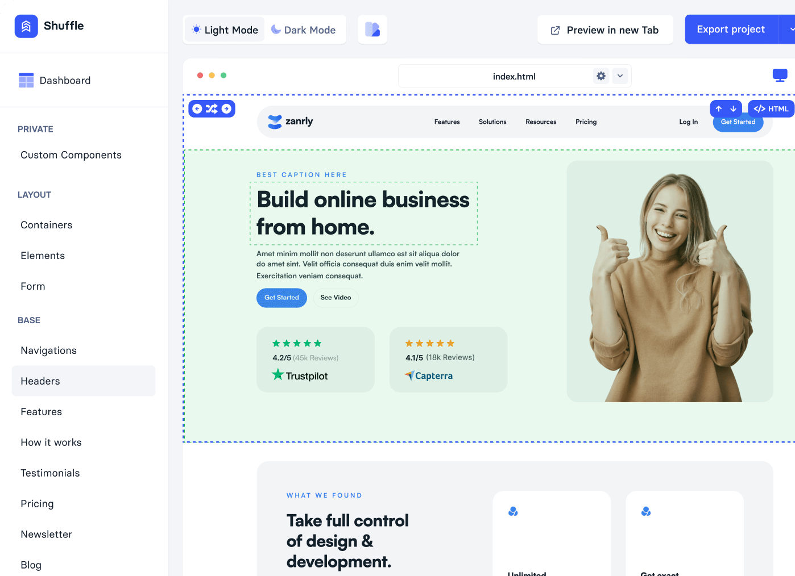Screen dimensions: 795x576
Task: Select the desktop viewport icon
Action: click(x=780, y=75)
